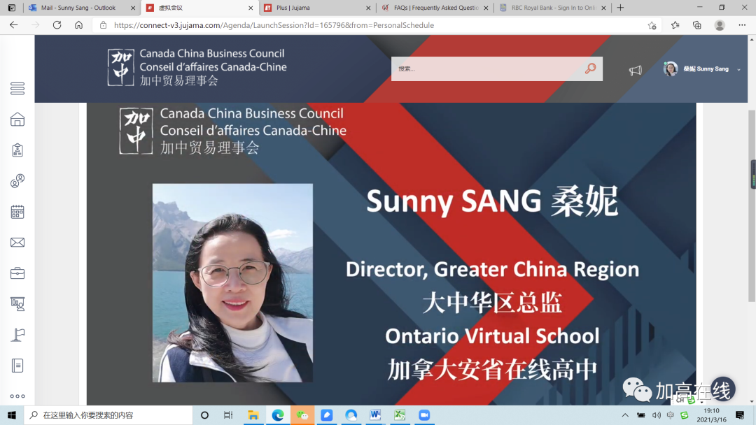Switch to Mail - Sunny Sang Outlook tab

tap(78, 8)
